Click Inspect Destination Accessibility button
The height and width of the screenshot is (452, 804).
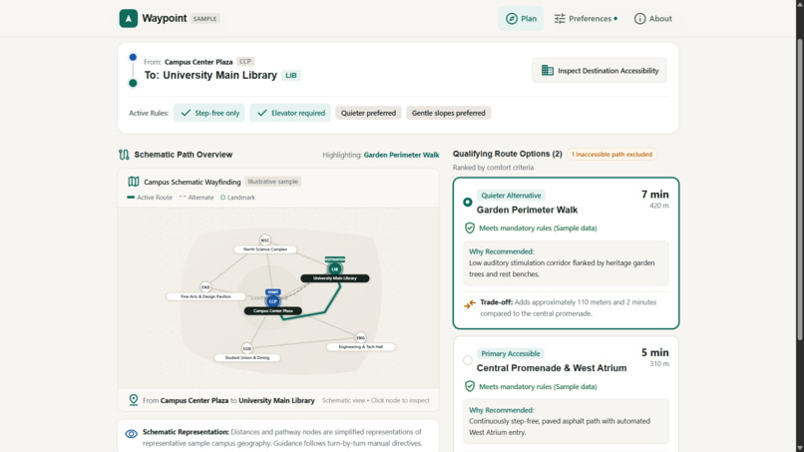click(600, 70)
